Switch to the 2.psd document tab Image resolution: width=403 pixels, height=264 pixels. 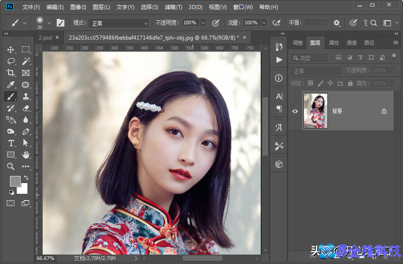click(x=45, y=38)
